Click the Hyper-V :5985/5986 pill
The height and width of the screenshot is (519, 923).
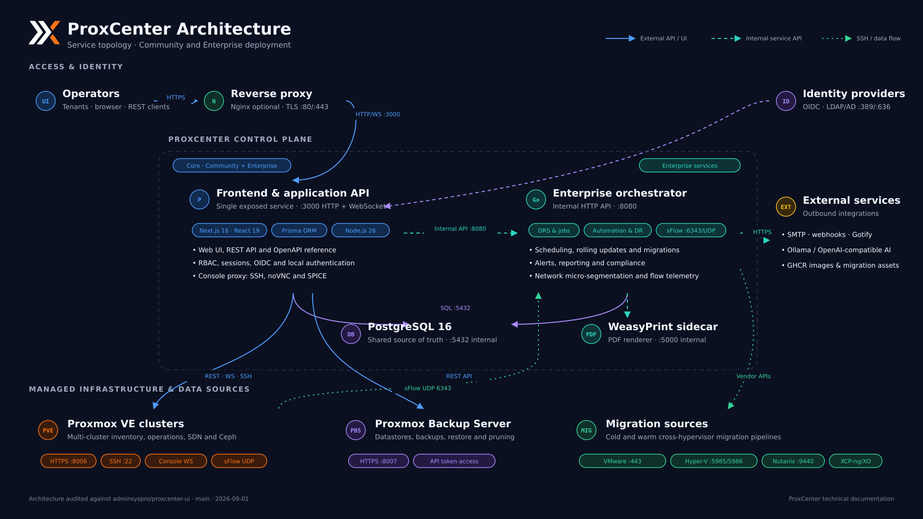click(x=714, y=461)
